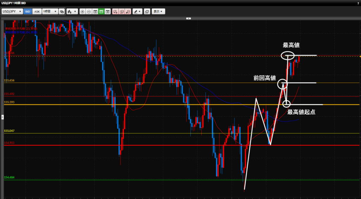Collapse the toolbar using top center handle
The height and width of the screenshot is (199, 361).
tap(189, 18)
